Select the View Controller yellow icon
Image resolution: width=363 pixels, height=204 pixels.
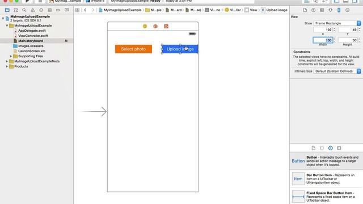145,26
